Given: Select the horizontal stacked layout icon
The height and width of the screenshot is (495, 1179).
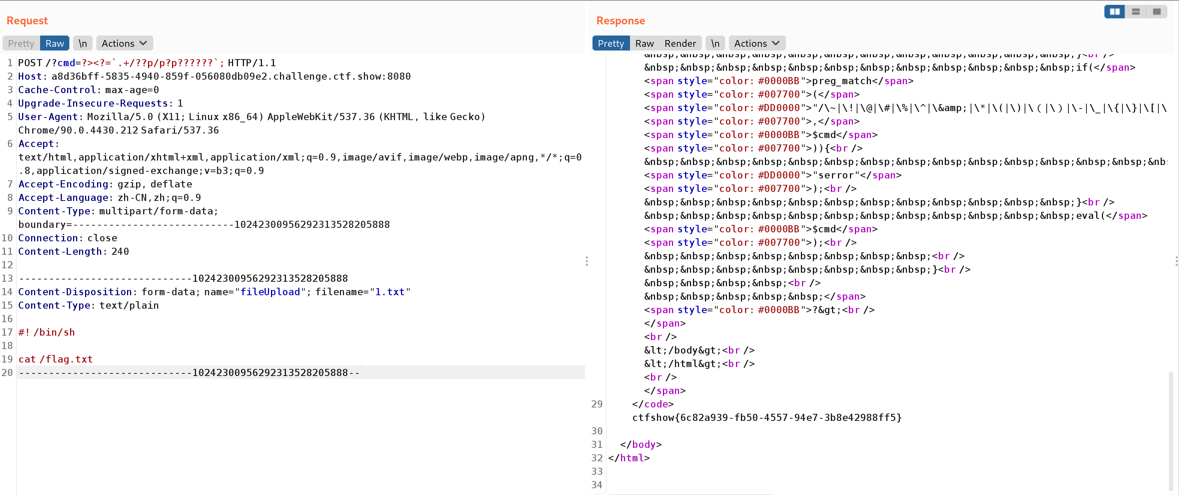Looking at the screenshot, I should coord(1136,12).
